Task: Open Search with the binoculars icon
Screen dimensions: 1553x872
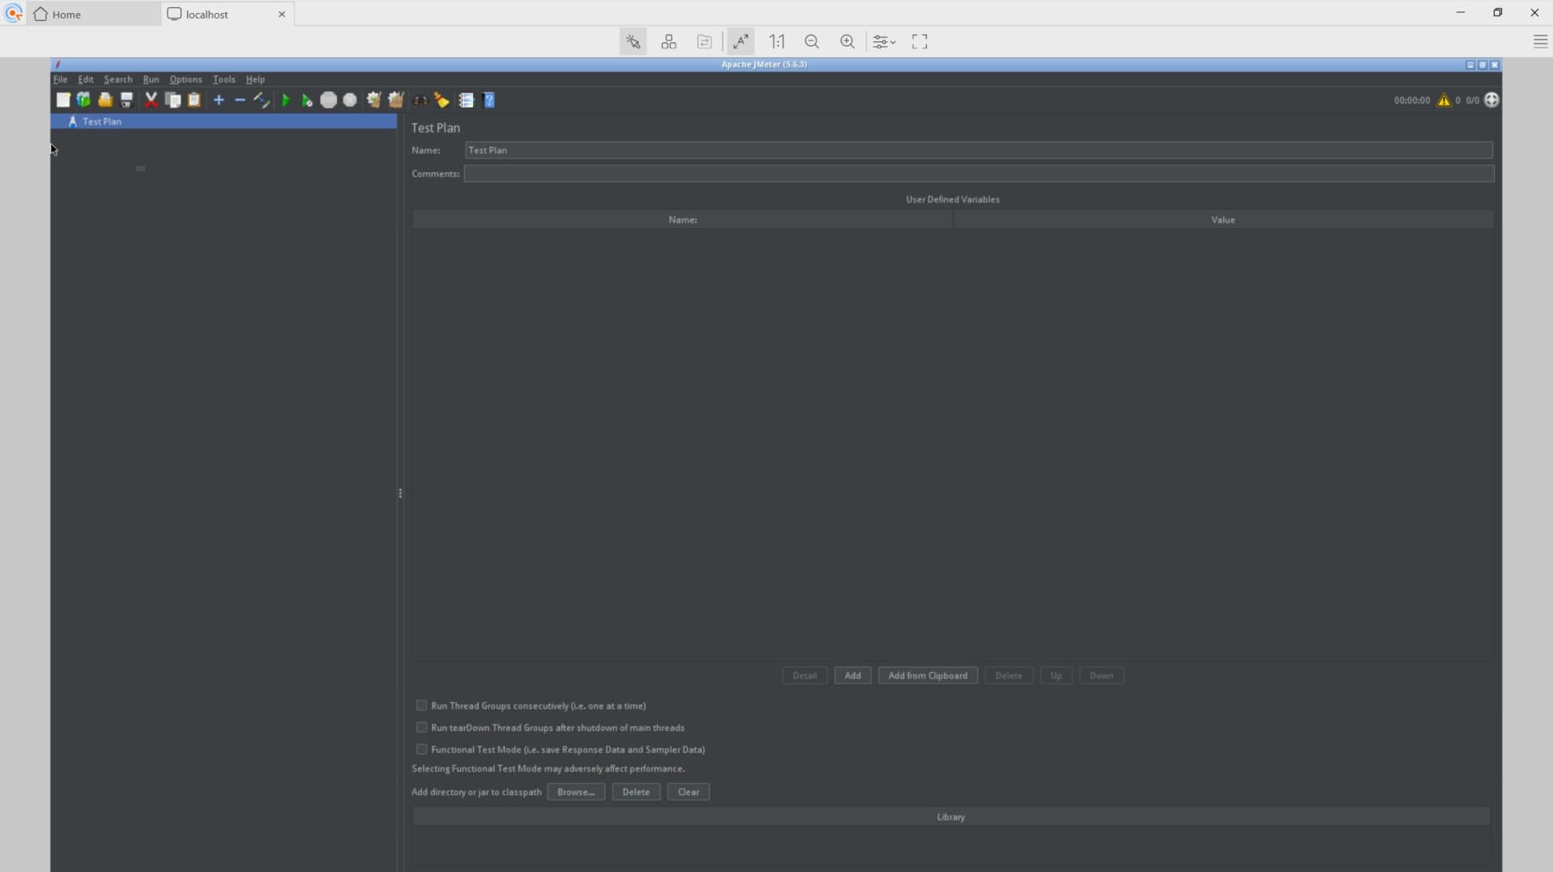Action: [420, 100]
